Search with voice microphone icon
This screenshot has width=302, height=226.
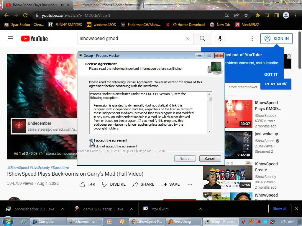click(220, 39)
